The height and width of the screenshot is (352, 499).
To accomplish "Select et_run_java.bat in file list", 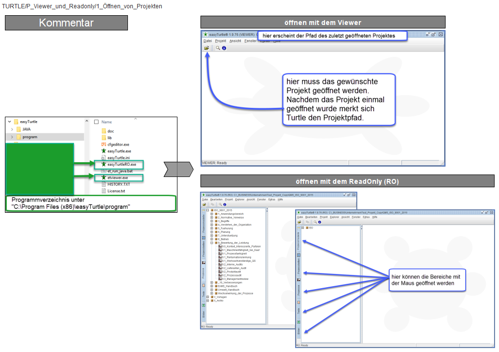I will coord(120,171).
